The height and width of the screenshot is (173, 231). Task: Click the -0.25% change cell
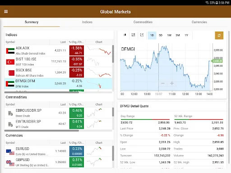tap(77, 73)
